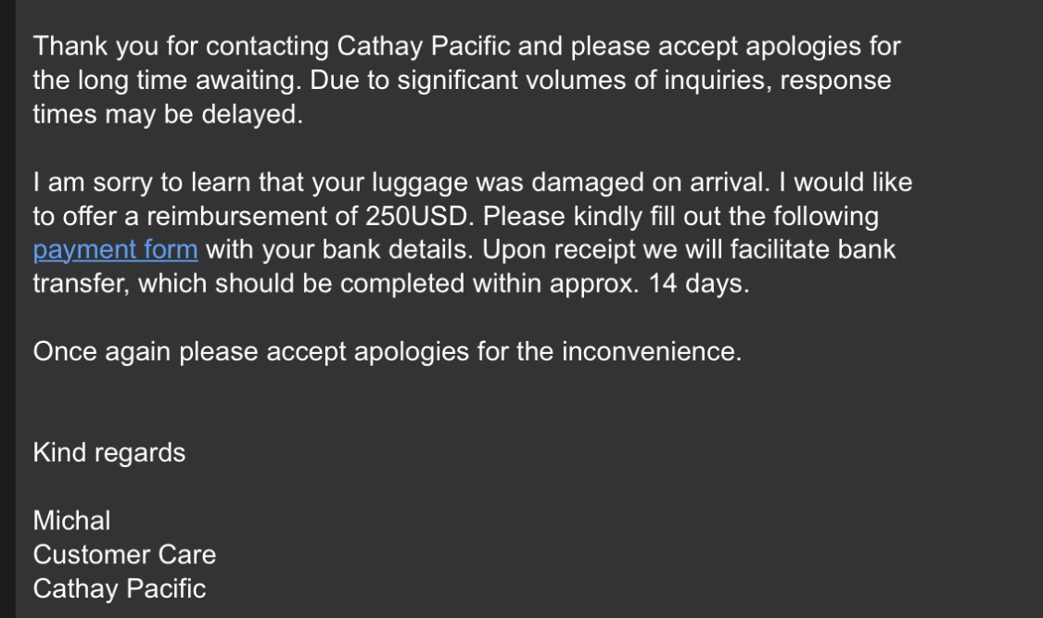
Task: Click the words 'Please kindly fill out'
Action: click(618, 217)
